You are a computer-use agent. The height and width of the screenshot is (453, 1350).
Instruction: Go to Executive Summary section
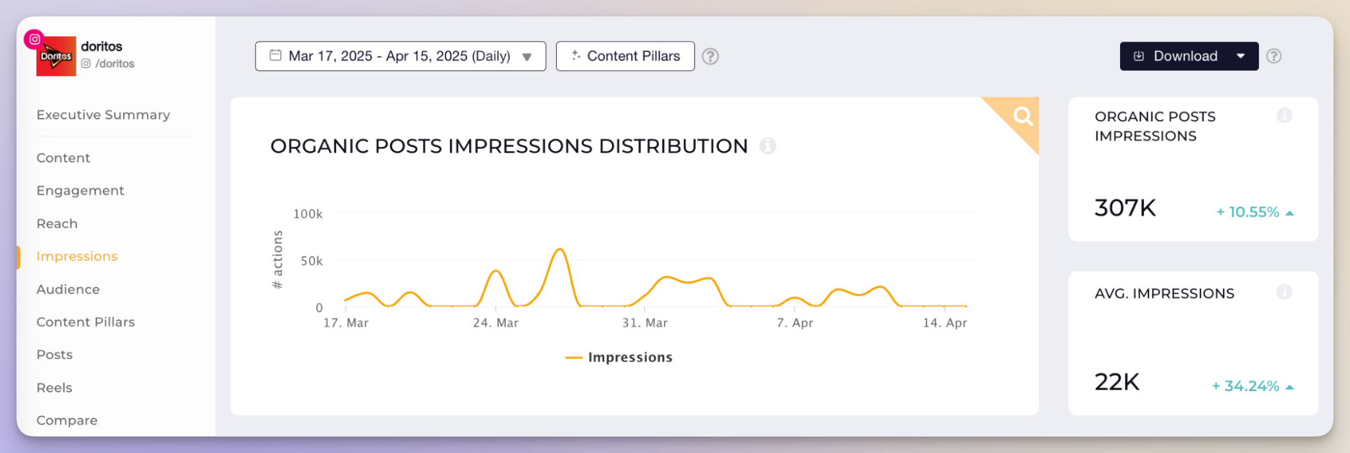click(103, 115)
